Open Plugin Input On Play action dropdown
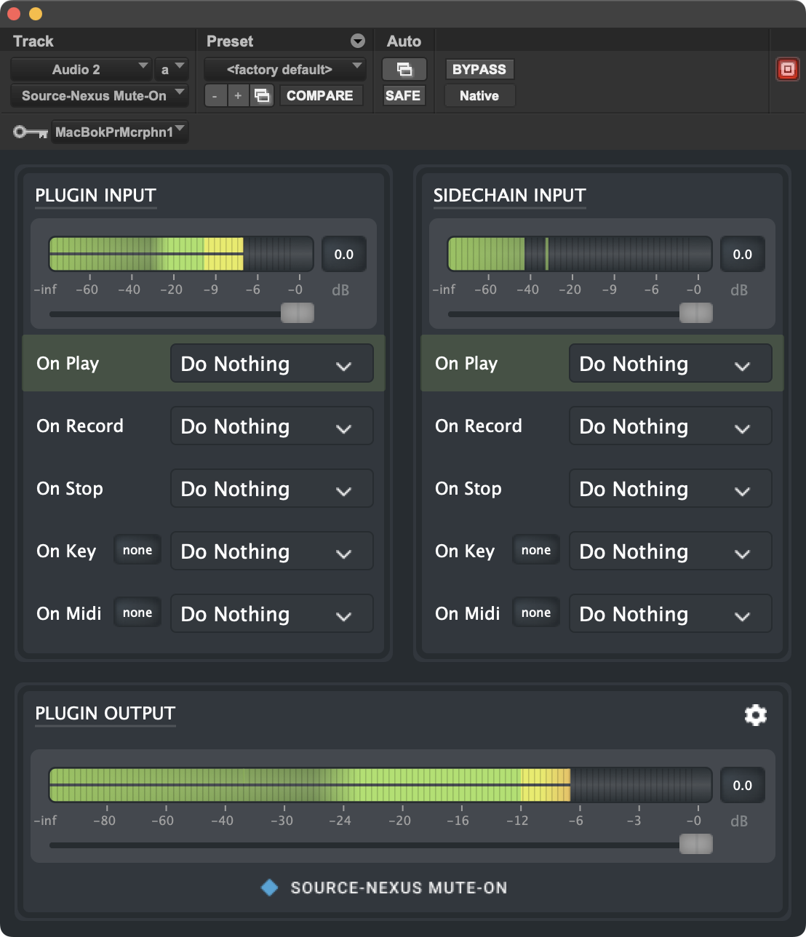Image resolution: width=806 pixels, height=937 pixels. pos(271,364)
